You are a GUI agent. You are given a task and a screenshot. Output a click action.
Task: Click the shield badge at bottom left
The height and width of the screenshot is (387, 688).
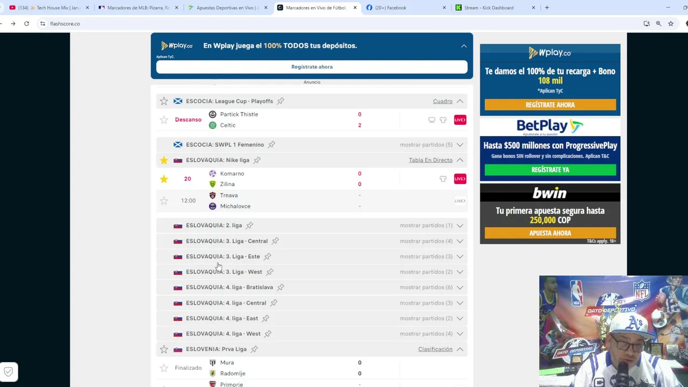(x=8, y=371)
